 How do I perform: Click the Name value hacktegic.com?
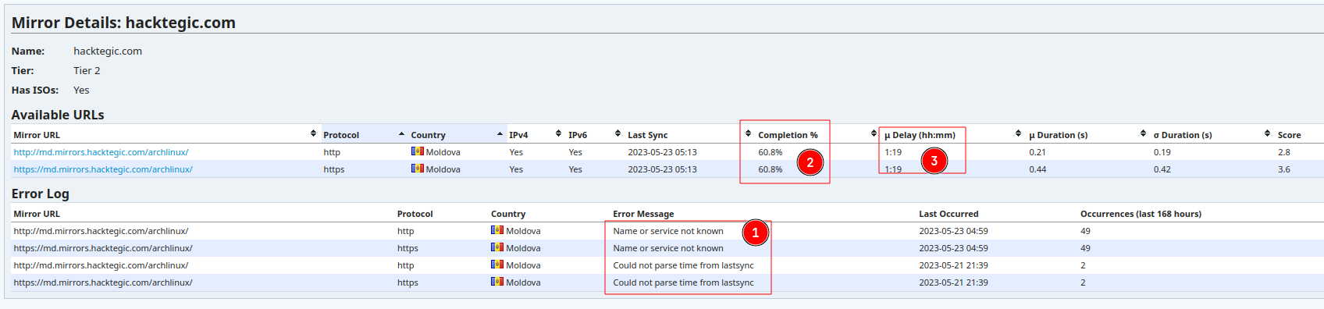pos(108,51)
